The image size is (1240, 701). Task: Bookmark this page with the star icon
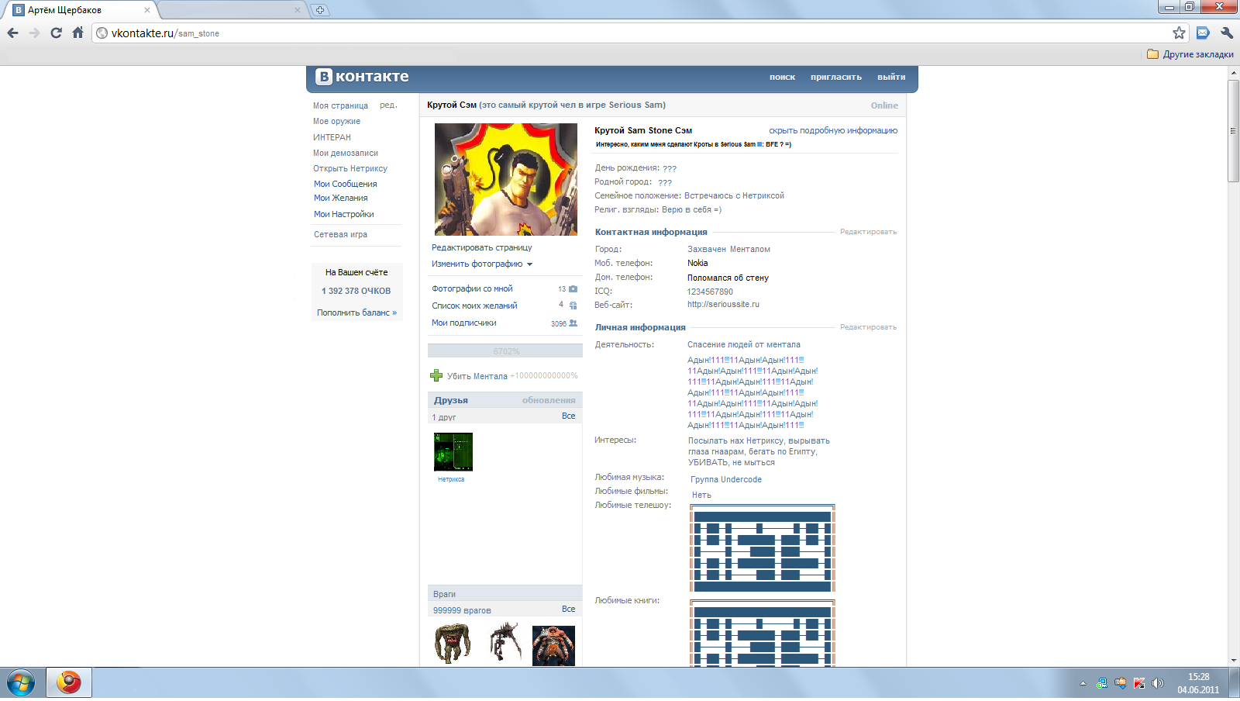click(1179, 33)
